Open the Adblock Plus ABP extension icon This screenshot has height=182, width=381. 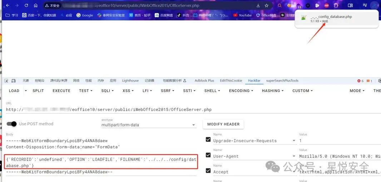click(326, 5)
